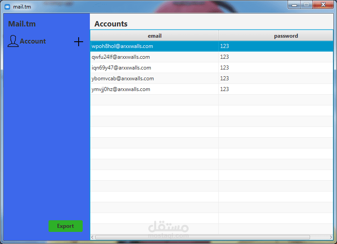This screenshot has height=244, width=337.
Task: Click the Mail.tm sidebar title
Action: coord(22,24)
